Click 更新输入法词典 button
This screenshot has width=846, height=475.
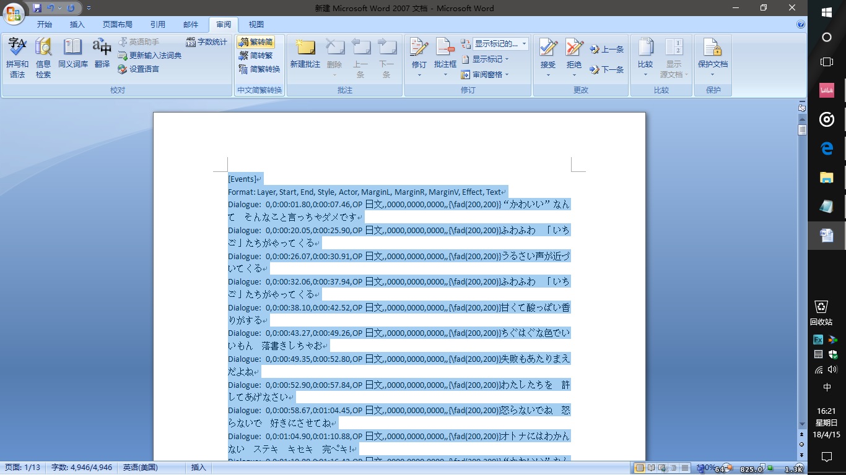[x=149, y=56]
